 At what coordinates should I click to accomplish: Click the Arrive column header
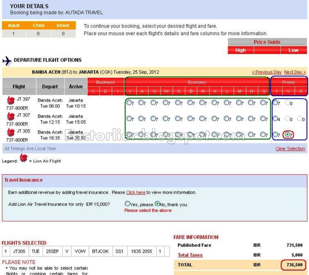tap(76, 87)
